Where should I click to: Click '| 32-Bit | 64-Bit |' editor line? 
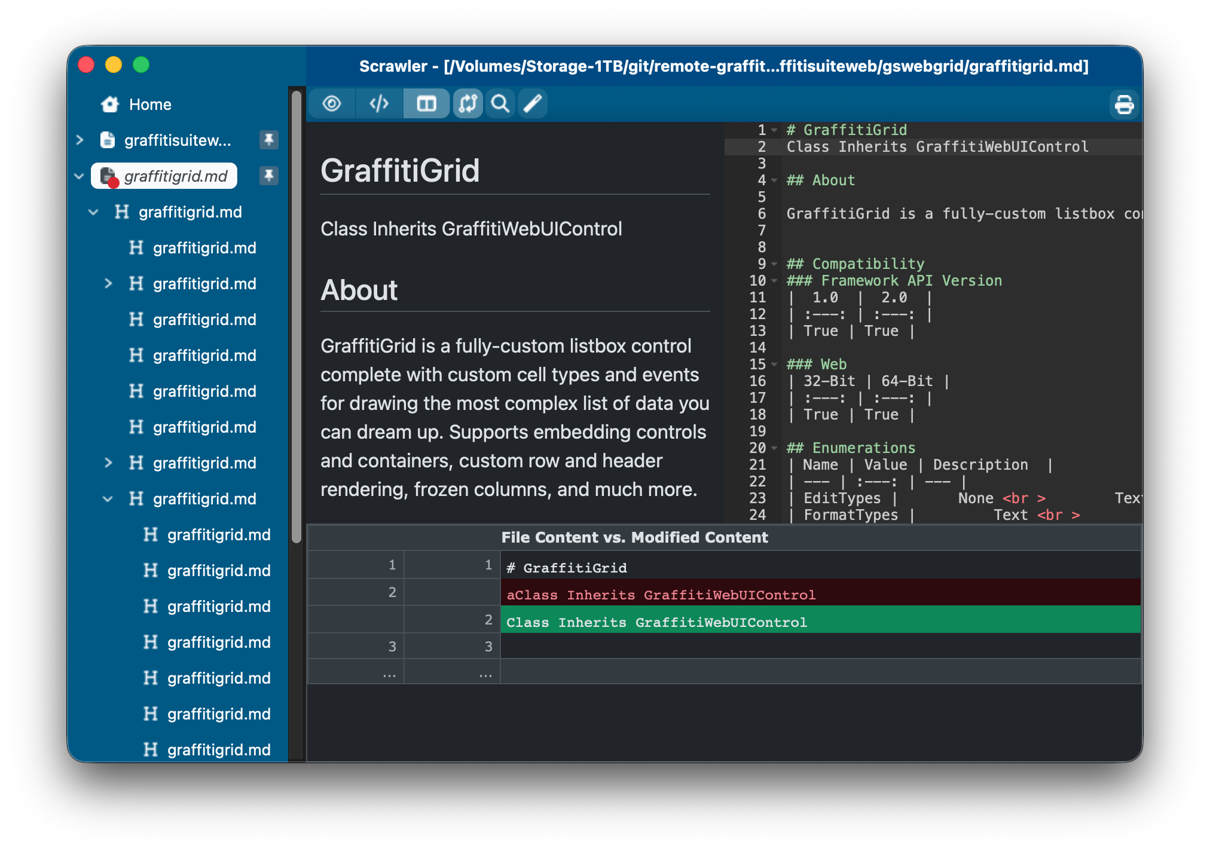click(868, 381)
